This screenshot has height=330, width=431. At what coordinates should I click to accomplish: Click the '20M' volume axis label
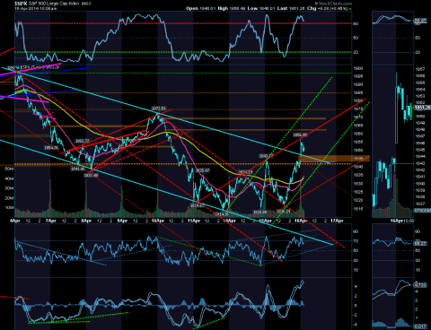(x=9, y=198)
